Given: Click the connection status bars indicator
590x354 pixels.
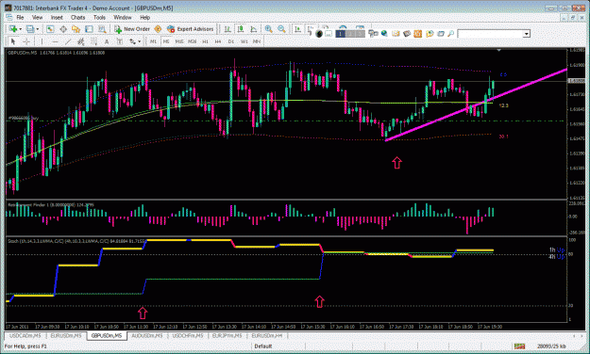Looking at the screenshot, I should [519, 346].
